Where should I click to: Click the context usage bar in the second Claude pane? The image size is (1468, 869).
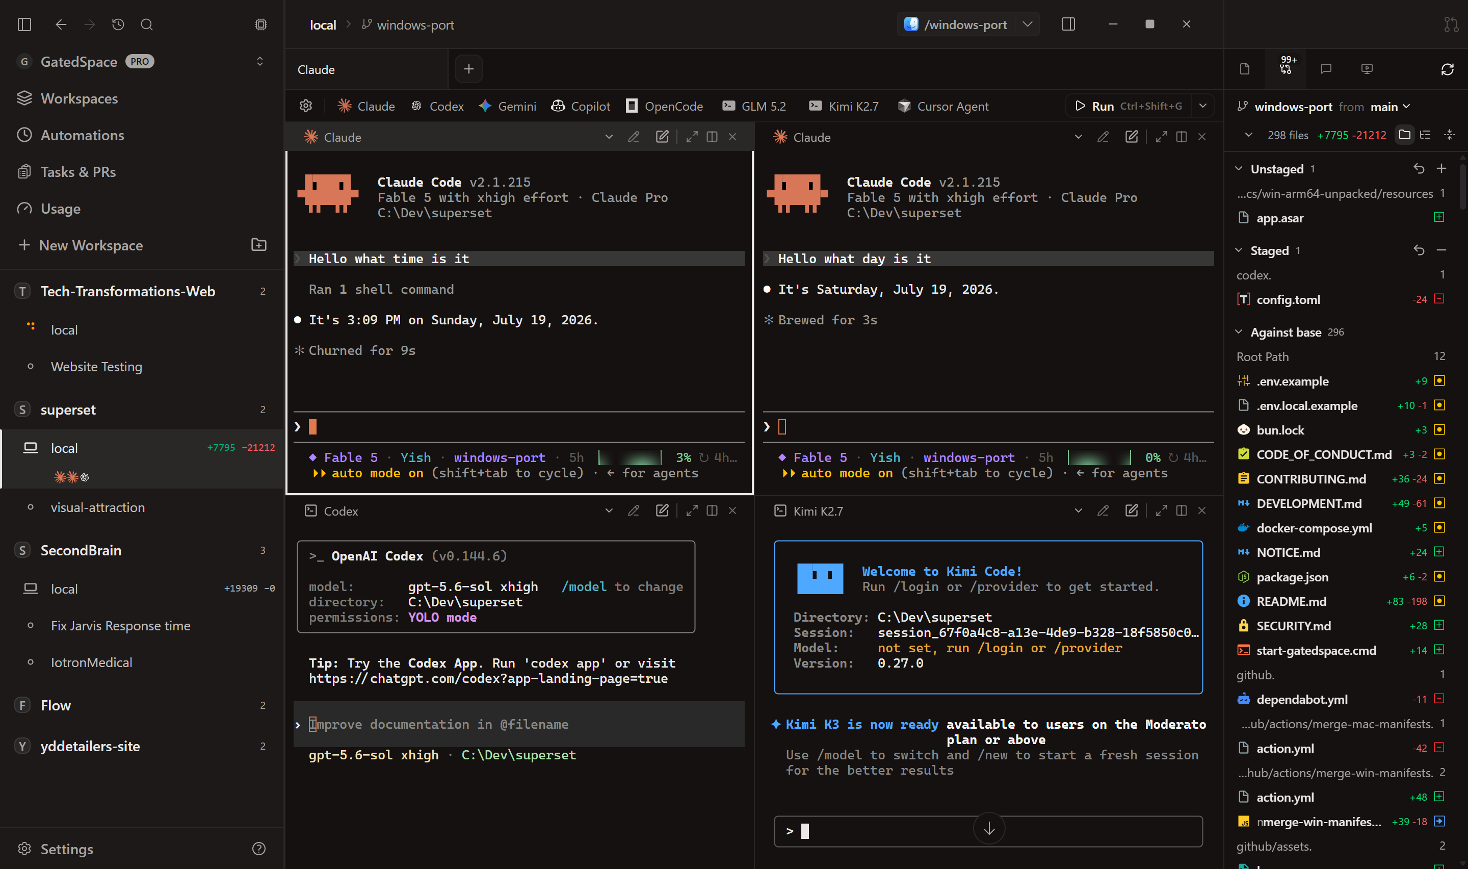point(1099,457)
